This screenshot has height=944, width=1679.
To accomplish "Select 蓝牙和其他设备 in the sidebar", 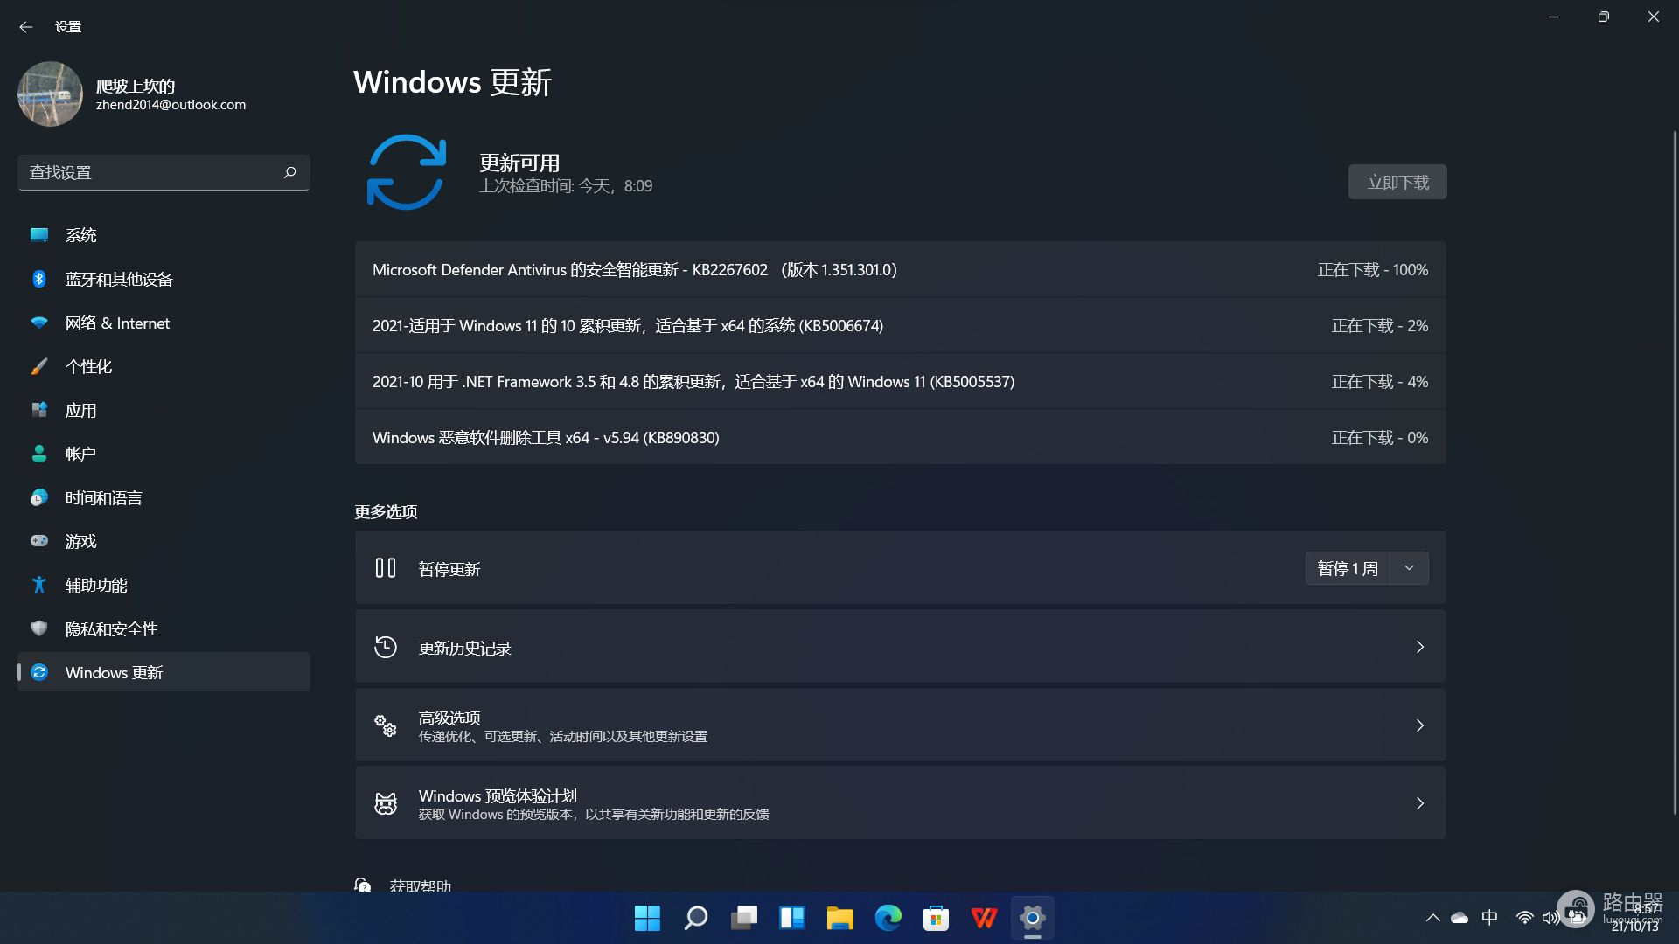I will coord(164,279).
